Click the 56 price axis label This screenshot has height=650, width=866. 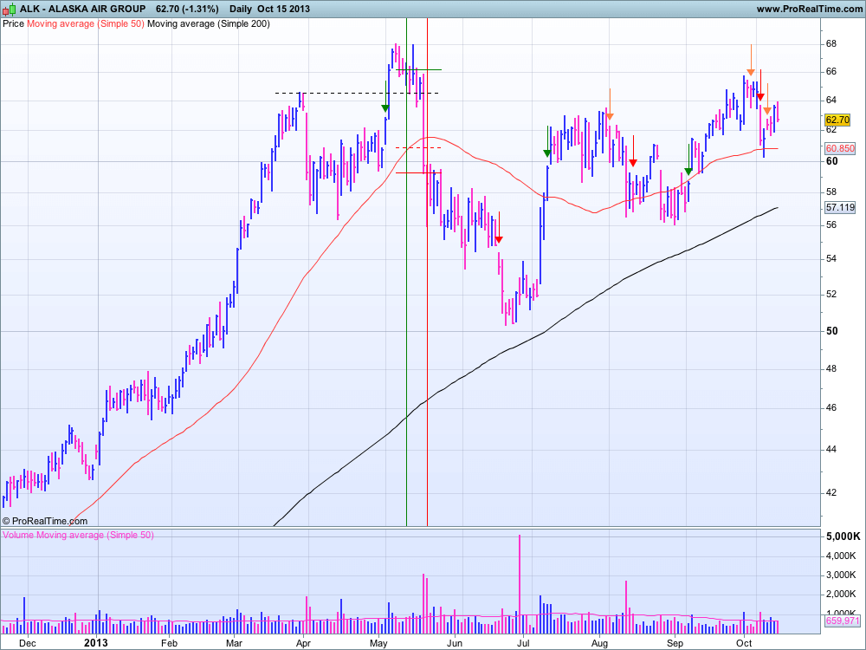coord(831,225)
